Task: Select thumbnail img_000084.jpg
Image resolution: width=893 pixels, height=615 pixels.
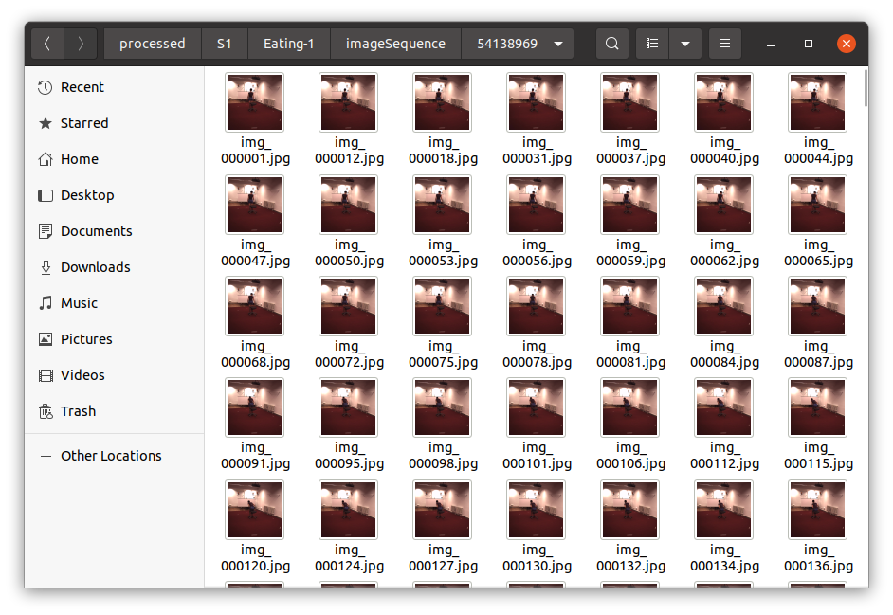Action: pos(724,306)
